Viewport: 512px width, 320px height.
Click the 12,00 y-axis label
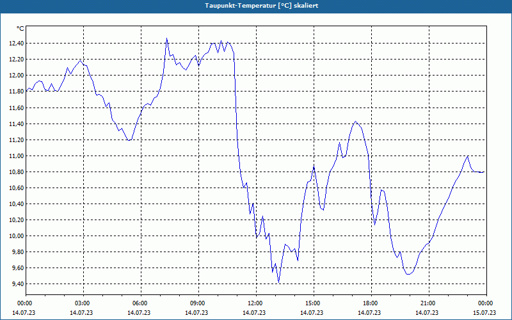(17, 76)
